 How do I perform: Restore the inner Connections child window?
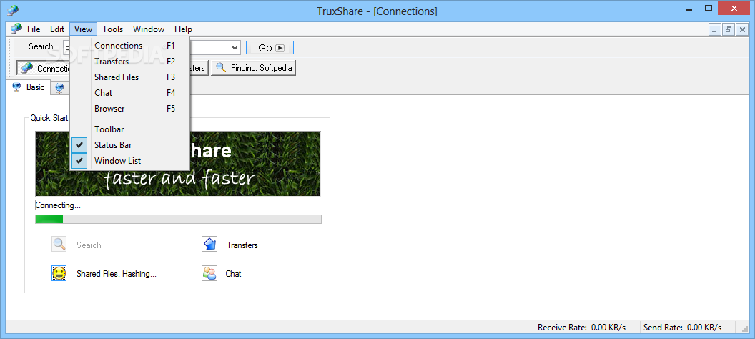[728, 29]
